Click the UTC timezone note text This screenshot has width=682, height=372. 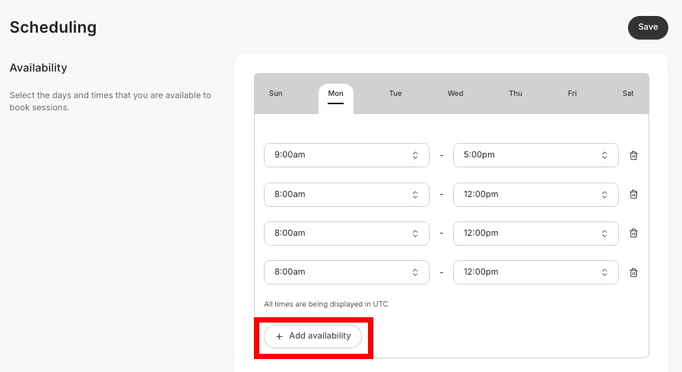point(325,304)
